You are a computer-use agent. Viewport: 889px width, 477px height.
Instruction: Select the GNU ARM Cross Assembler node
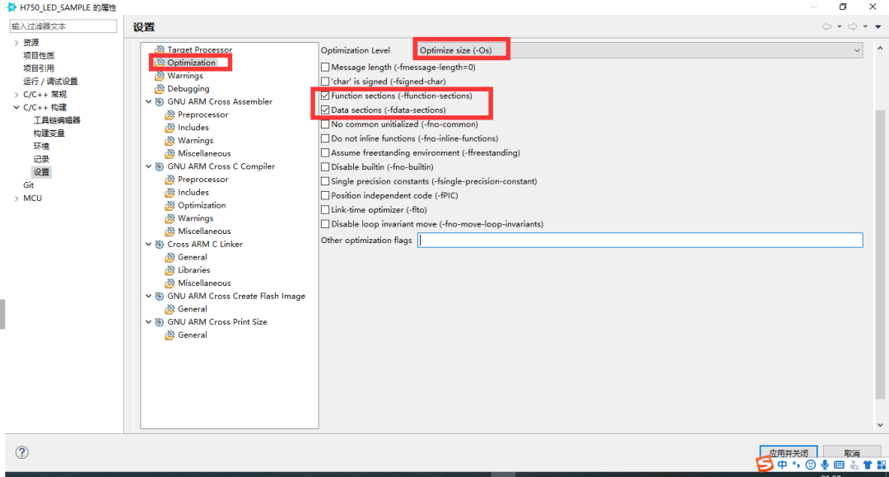tap(220, 101)
